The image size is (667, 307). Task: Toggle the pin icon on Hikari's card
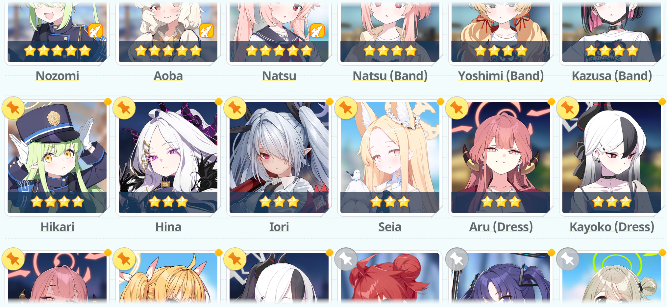point(13,108)
